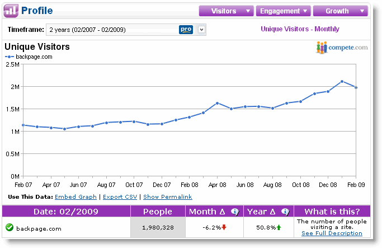Click the Year Δ column header text
This screenshot has width=382, height=248.
click(261, 212)
